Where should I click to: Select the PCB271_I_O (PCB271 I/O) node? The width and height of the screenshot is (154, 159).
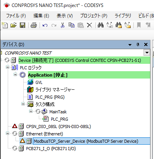(x=51, y=149)
